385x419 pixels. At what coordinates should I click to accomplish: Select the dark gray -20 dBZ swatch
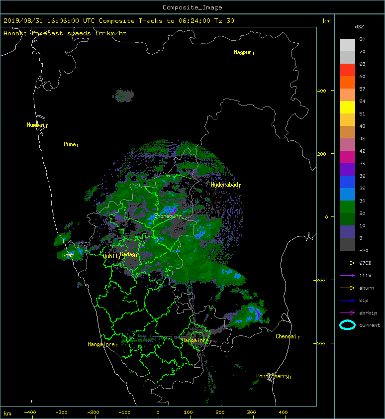[x=347, y=244]
